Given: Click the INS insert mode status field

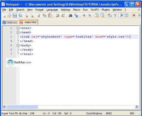Looking at the screenshot, I should tap(132, 113).
